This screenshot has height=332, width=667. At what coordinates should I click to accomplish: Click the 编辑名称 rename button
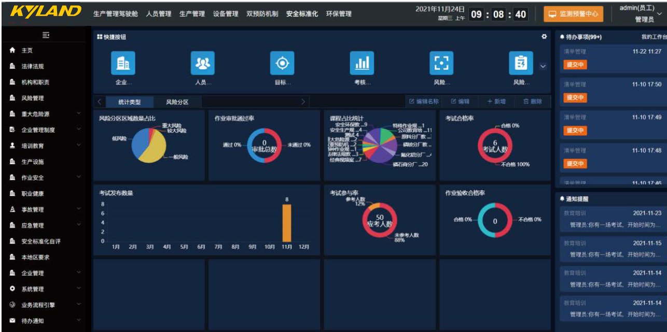point(424,102)
